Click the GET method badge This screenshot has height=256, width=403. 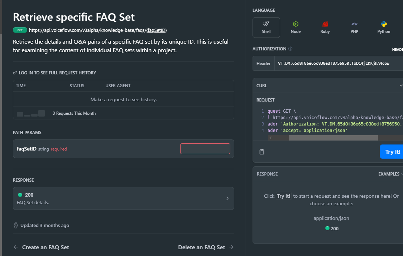click(x=20, y=30)
